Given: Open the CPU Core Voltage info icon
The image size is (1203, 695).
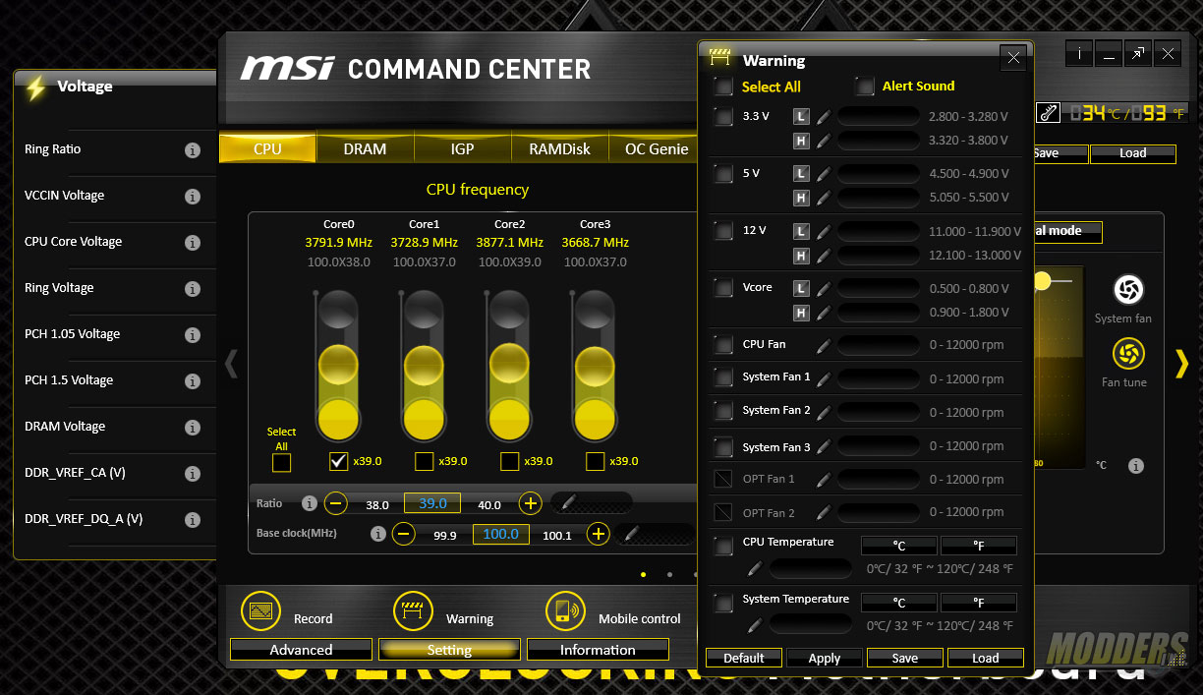Looking at the screenshot, I should click(x=193, y=243).
